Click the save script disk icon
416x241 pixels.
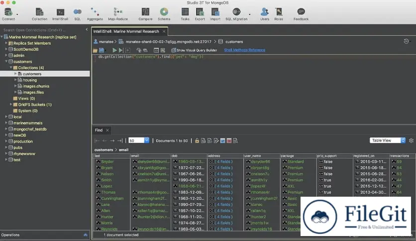102,50
